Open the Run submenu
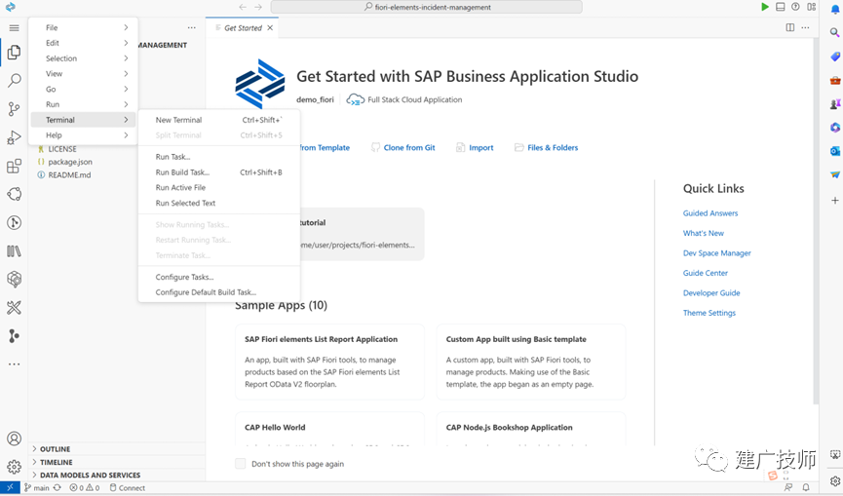 84,104
